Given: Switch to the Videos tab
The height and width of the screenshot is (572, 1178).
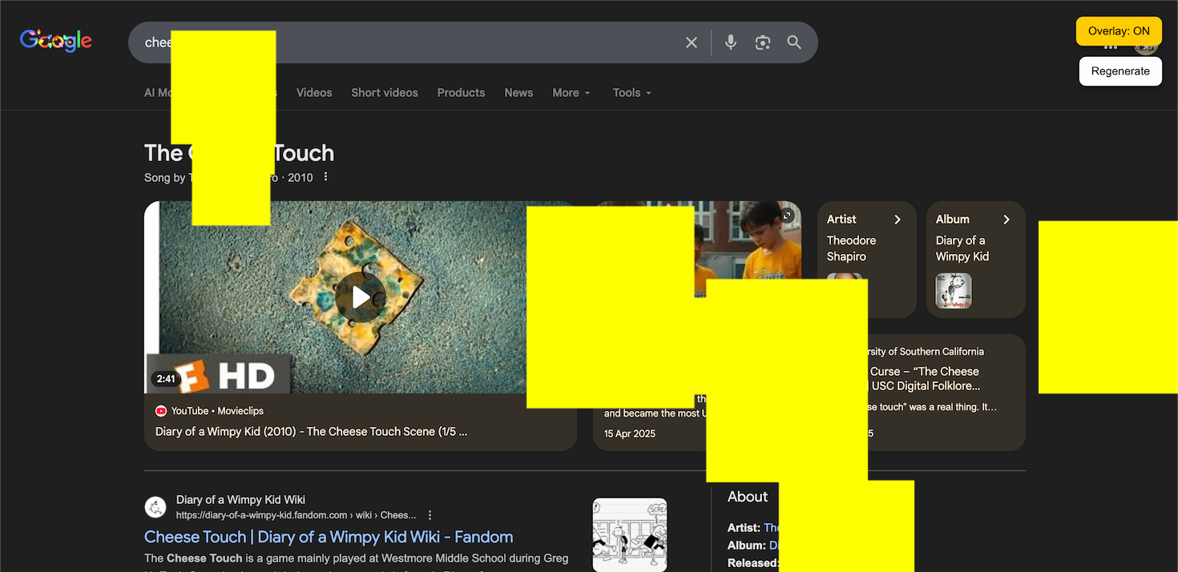Looking at the screenshot, I should tap(314, 93).
